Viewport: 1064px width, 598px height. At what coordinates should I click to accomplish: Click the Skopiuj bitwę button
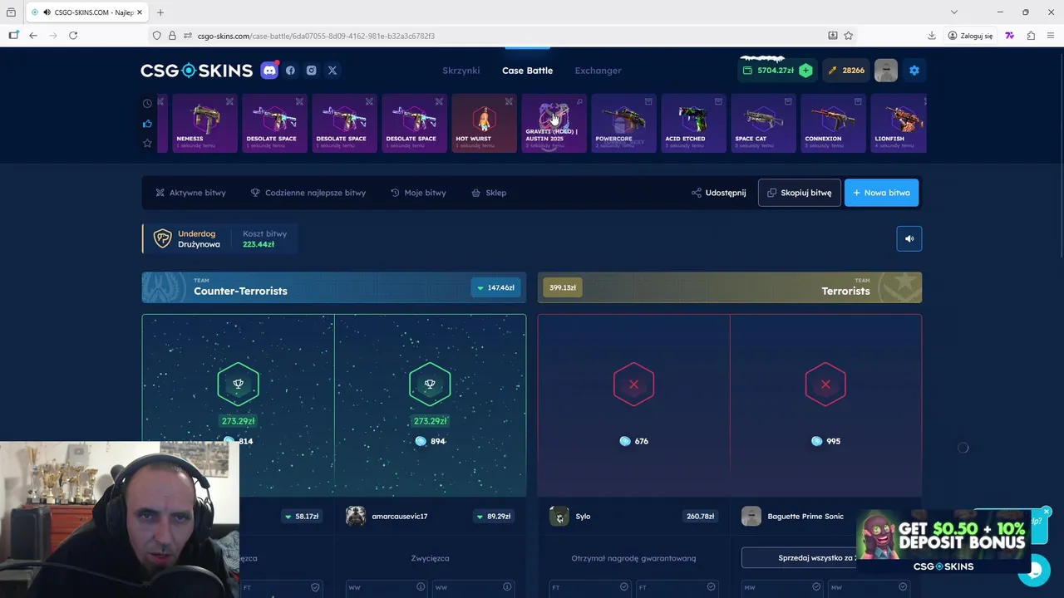(800, 193)
